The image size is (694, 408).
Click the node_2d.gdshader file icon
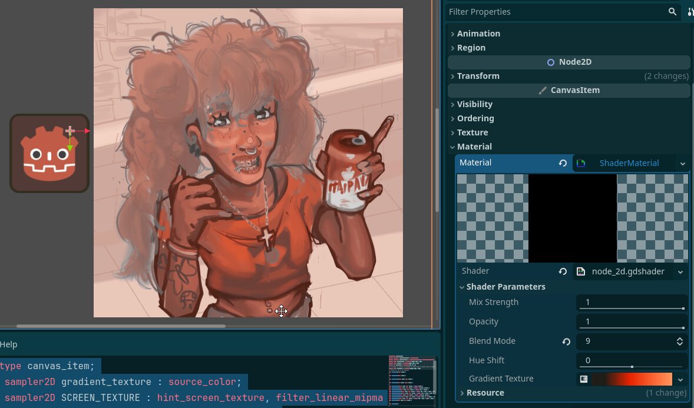coord(581,271)
